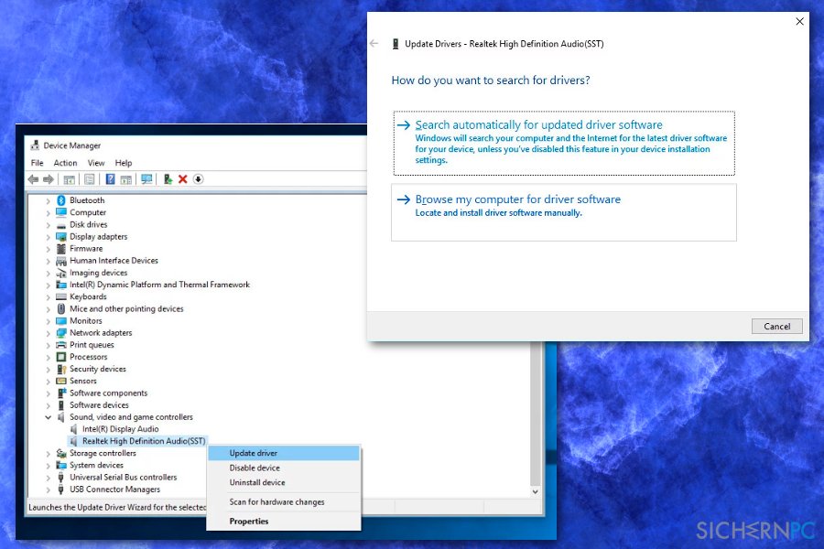Click the Forward arrow in Device Manager toolbar
824x549 pixels.
click(49, 179)
